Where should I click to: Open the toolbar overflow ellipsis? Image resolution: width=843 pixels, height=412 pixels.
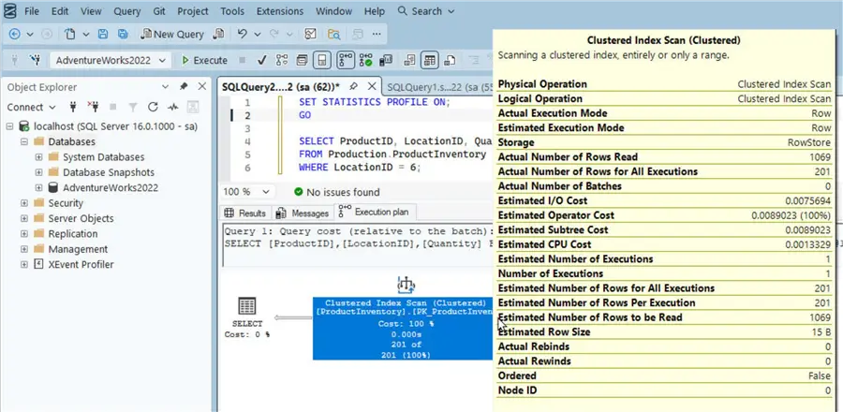coord(377,34)
